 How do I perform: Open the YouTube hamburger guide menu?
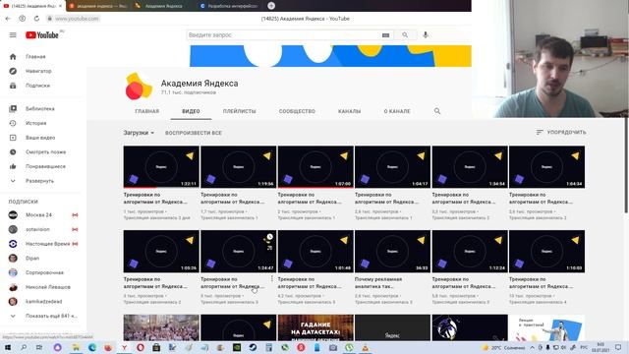coord(13,35)
